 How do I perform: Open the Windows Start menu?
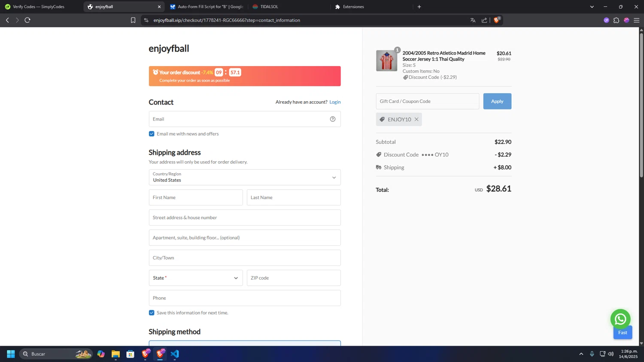point(11,354)
